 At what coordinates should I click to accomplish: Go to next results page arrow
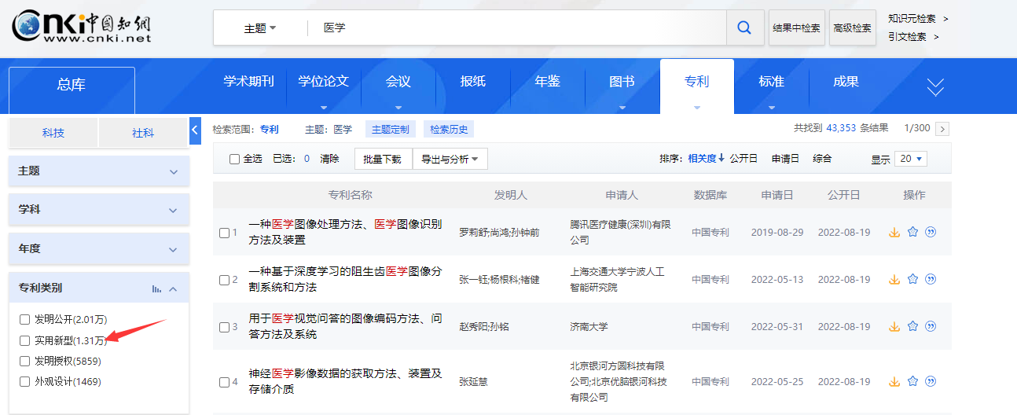[x=942, y=129]
